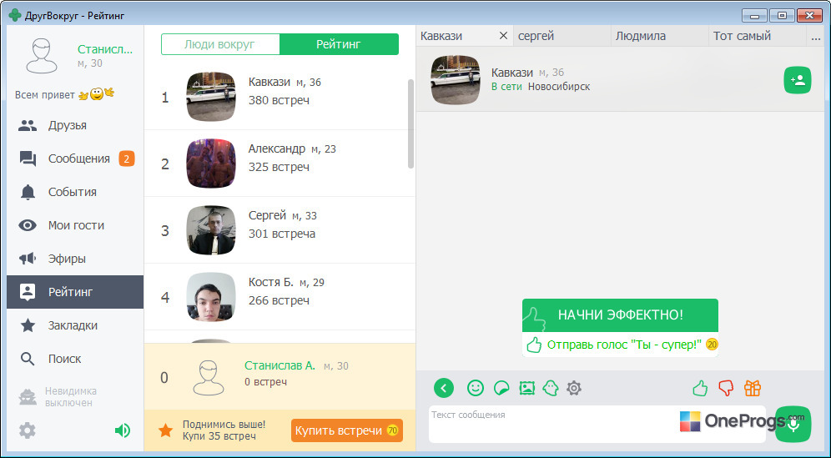This screenshot has height=458, width=831.
Task: Click the 20 coin badge beside vote
Action: (x=712, y=345)
